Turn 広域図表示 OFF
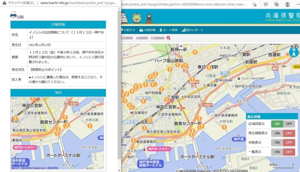The height and width of the screenshot is (172, 300). coord(289,124)
